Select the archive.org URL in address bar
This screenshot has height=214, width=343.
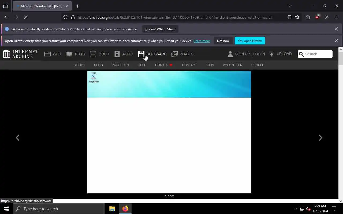pyautogui.click(x=175, y=17)
